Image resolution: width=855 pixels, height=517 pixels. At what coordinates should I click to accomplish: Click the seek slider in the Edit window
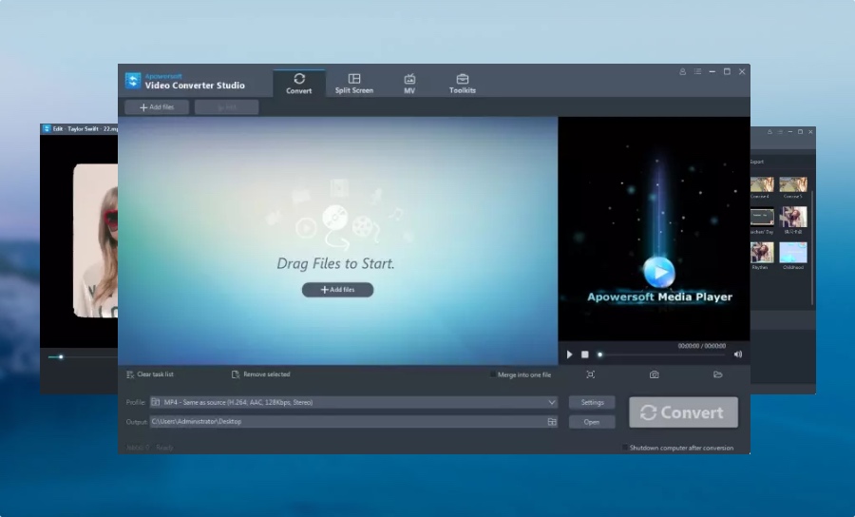pos(82,357)
